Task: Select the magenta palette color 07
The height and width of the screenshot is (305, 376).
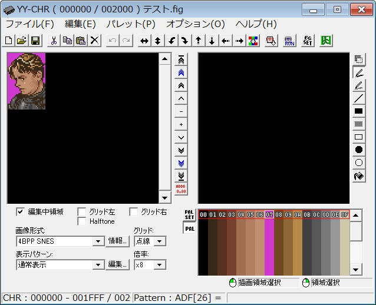Action: tap(269, 243)
